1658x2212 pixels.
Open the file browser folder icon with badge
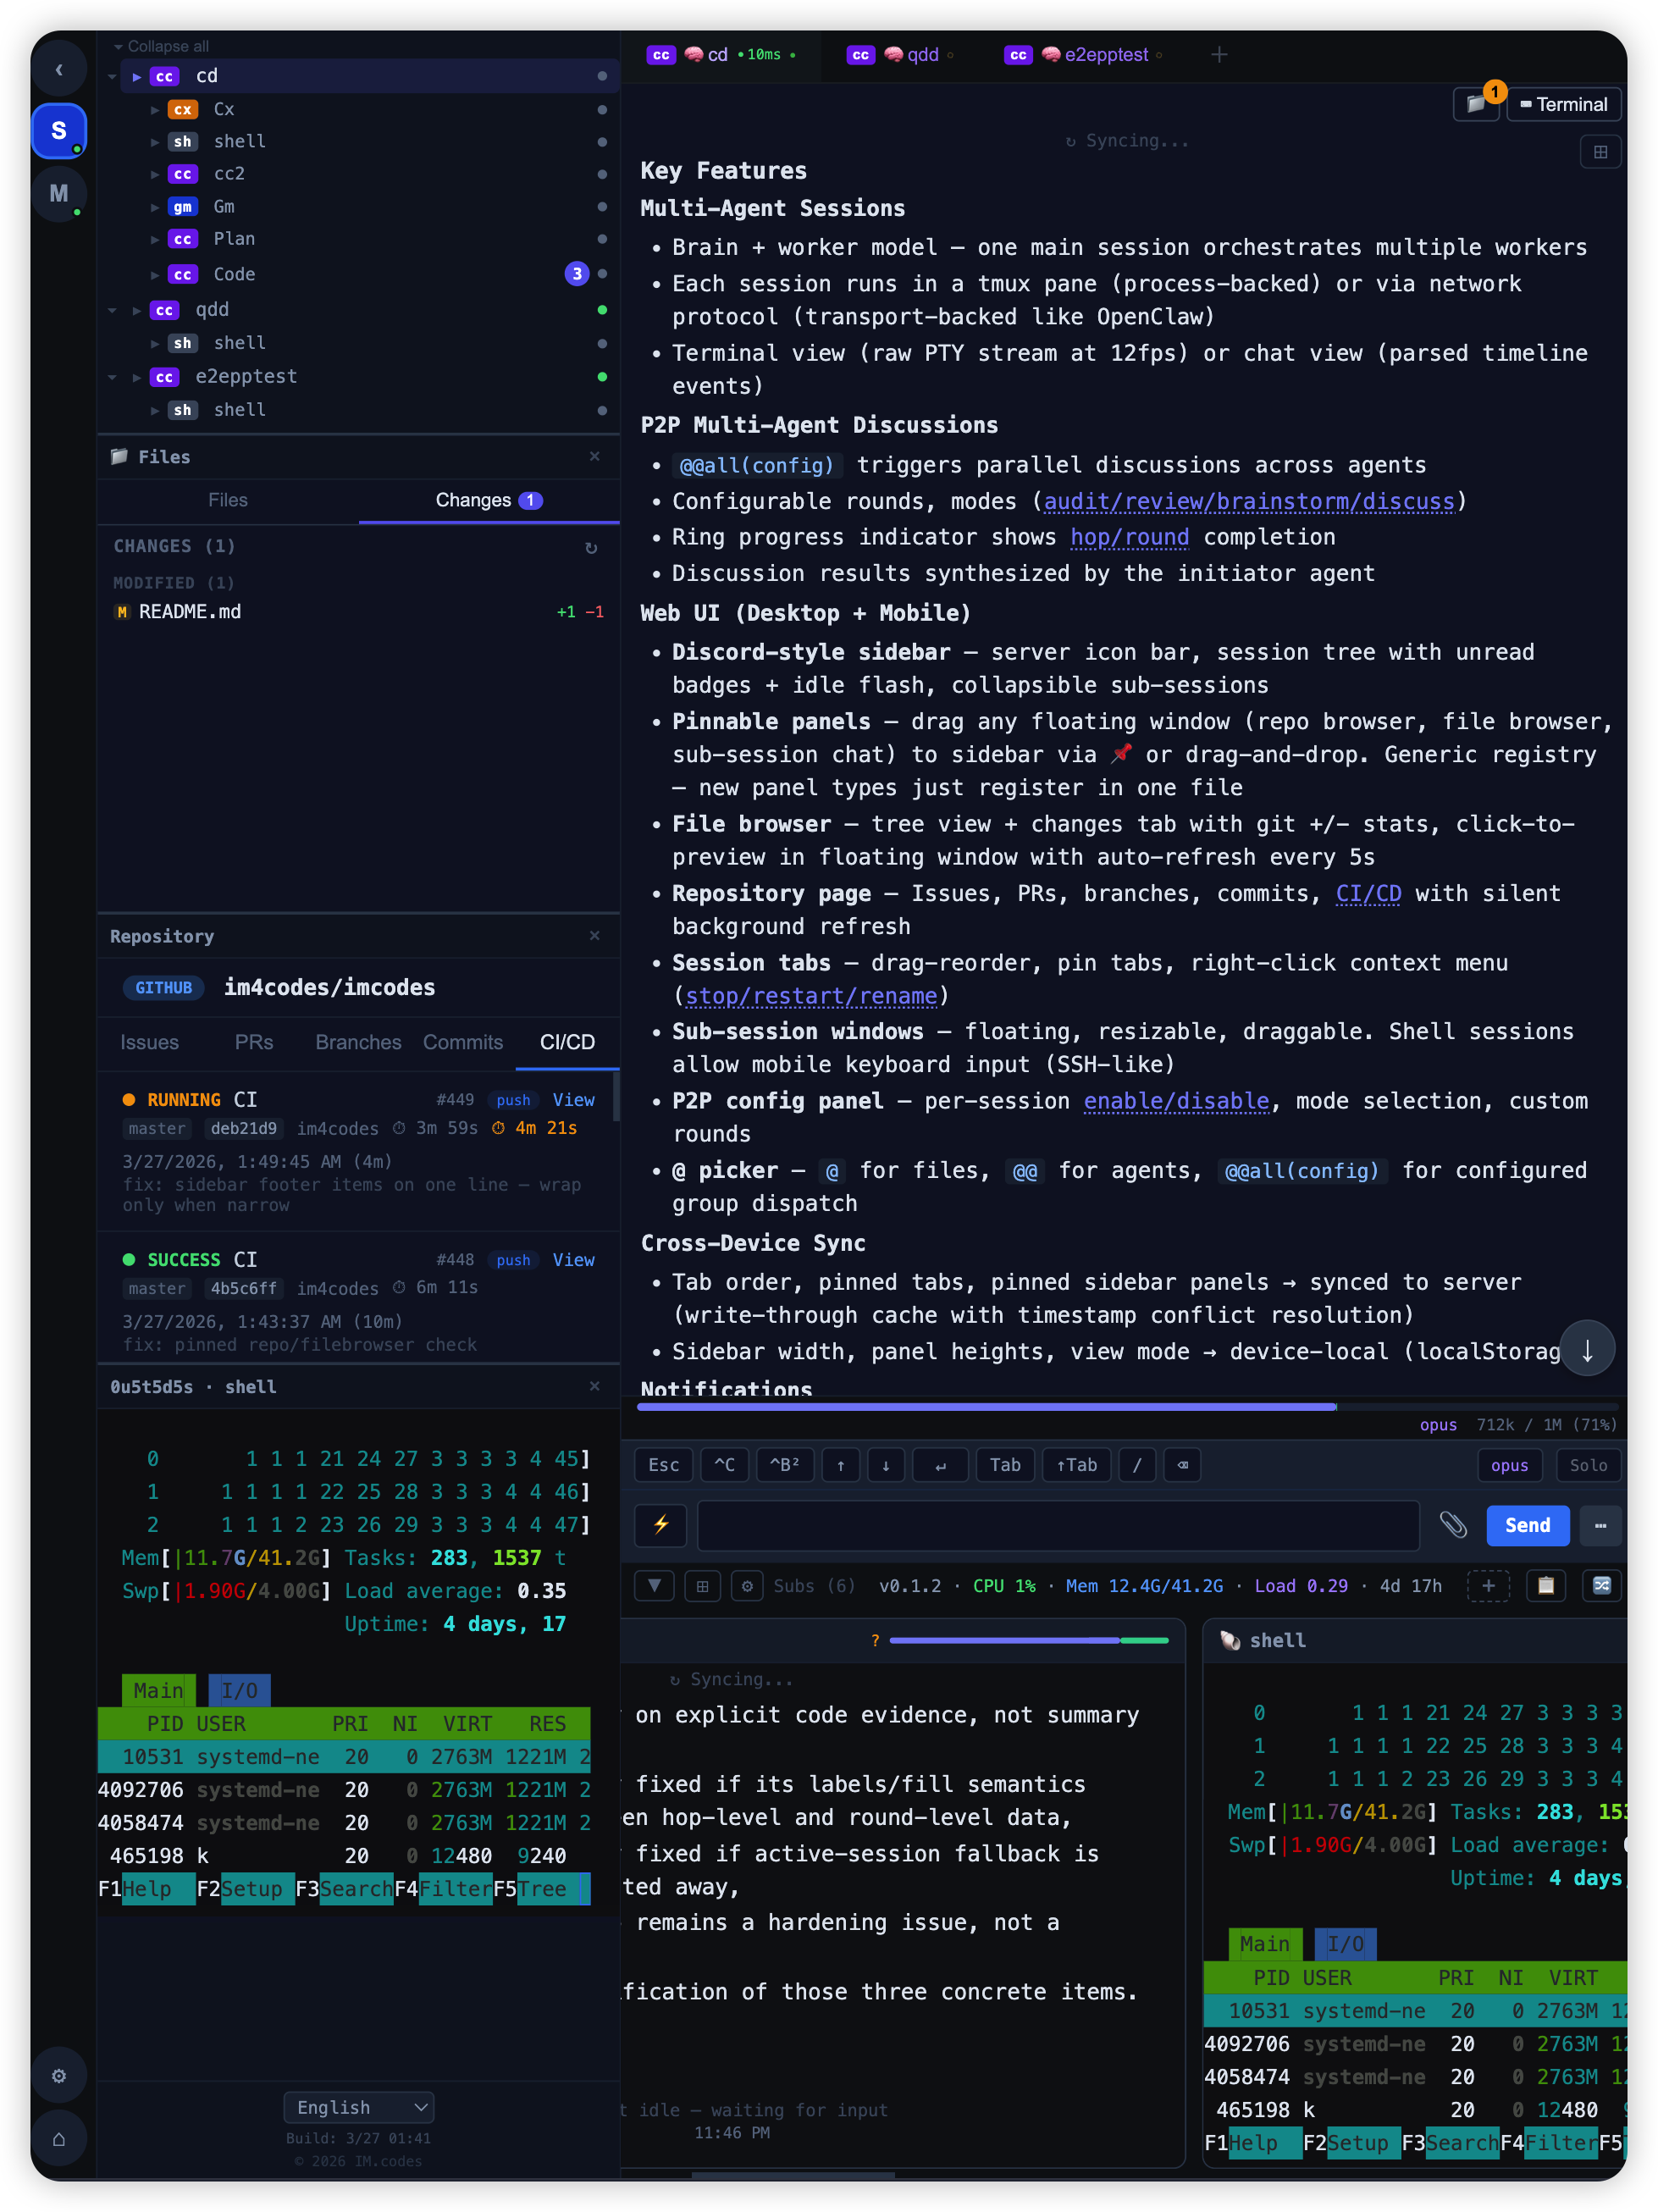click(1476, 104)
